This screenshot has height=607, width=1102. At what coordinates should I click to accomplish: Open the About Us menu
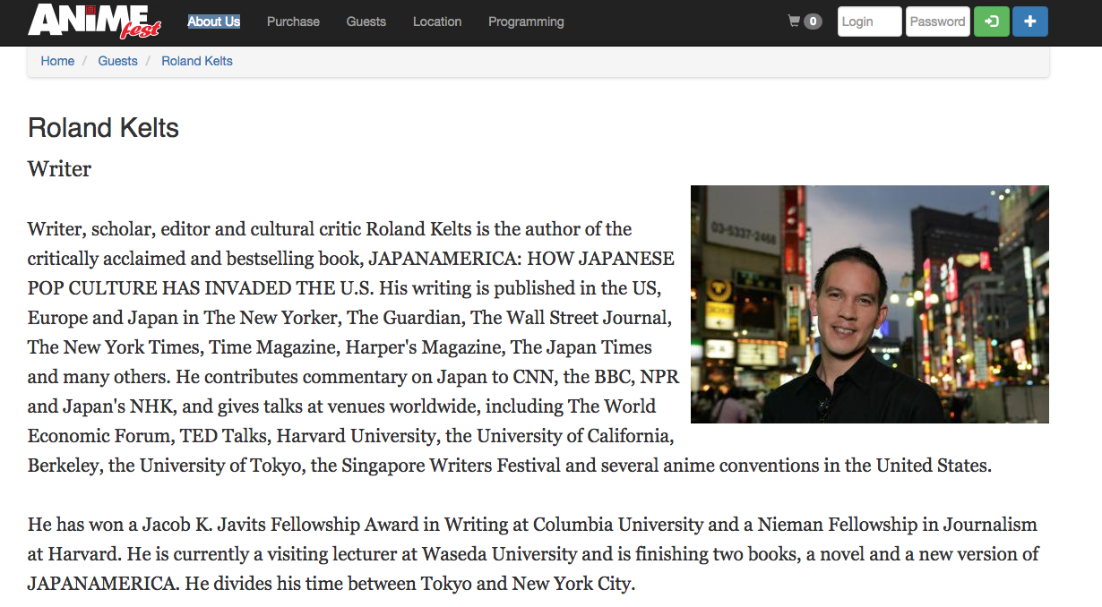click(x=213, y=21)
